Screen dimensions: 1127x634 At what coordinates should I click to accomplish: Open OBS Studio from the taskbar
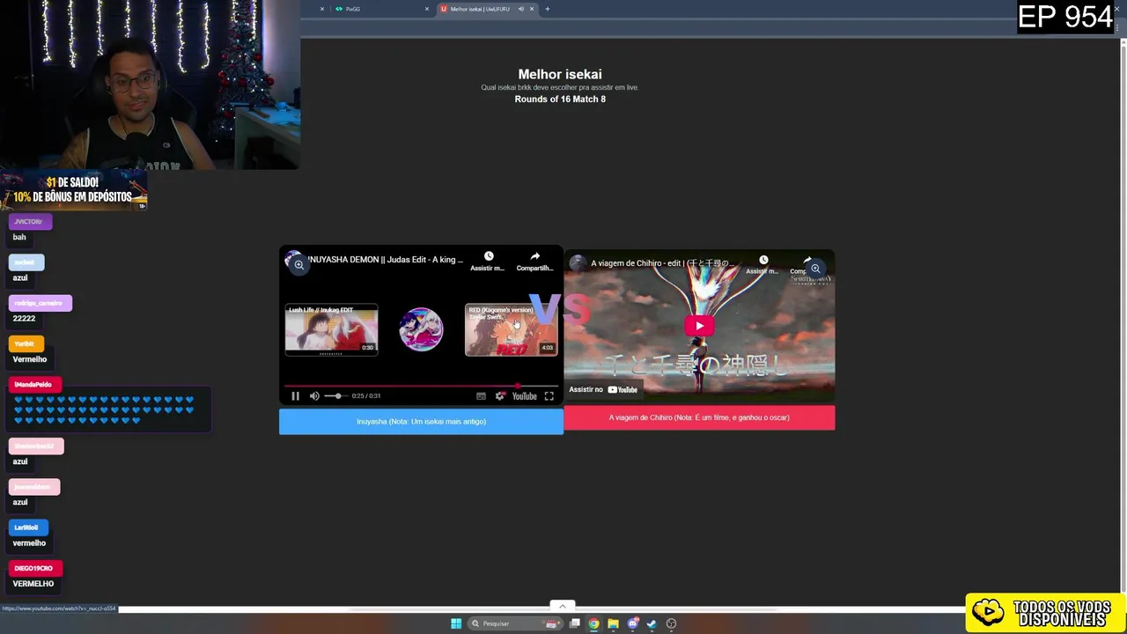point(671,623)
